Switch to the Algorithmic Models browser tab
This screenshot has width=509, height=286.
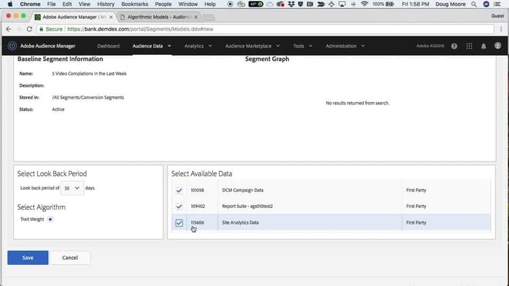(158, 17)
